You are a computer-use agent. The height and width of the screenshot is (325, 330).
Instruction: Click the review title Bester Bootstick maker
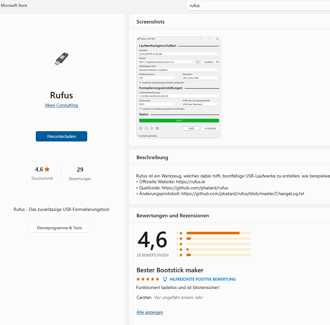(170, 270)
